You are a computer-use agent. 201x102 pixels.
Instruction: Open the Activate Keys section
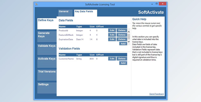[x=47, y=62]
